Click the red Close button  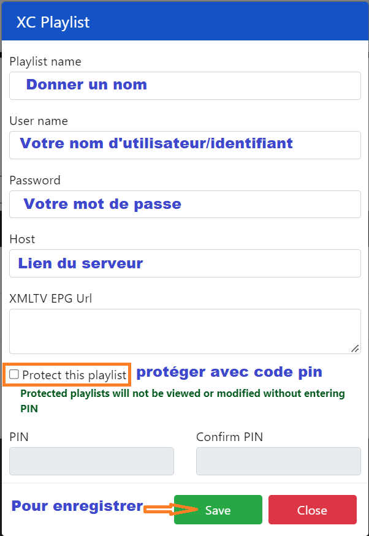pos(312,510)
